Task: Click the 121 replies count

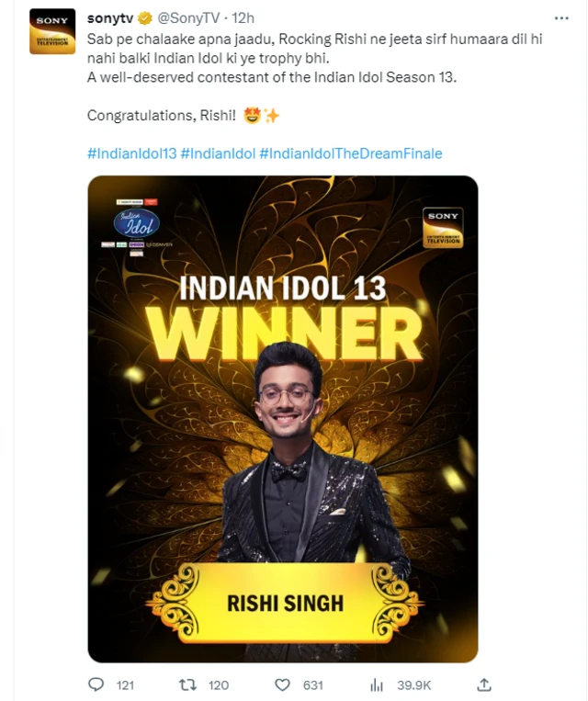Action: point(125,685)
